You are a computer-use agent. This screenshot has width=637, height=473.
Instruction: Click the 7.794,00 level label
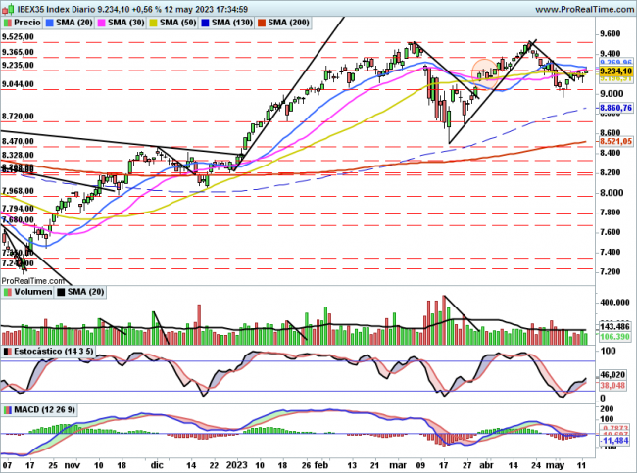(x=18, y=209)
